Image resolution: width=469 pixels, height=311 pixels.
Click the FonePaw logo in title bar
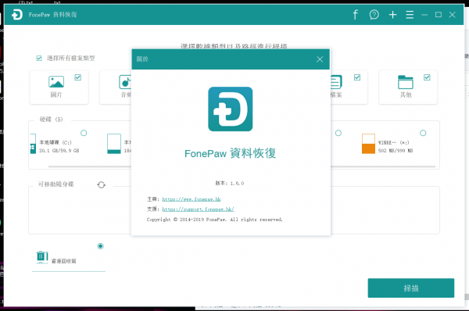click(x=17, y=15)
